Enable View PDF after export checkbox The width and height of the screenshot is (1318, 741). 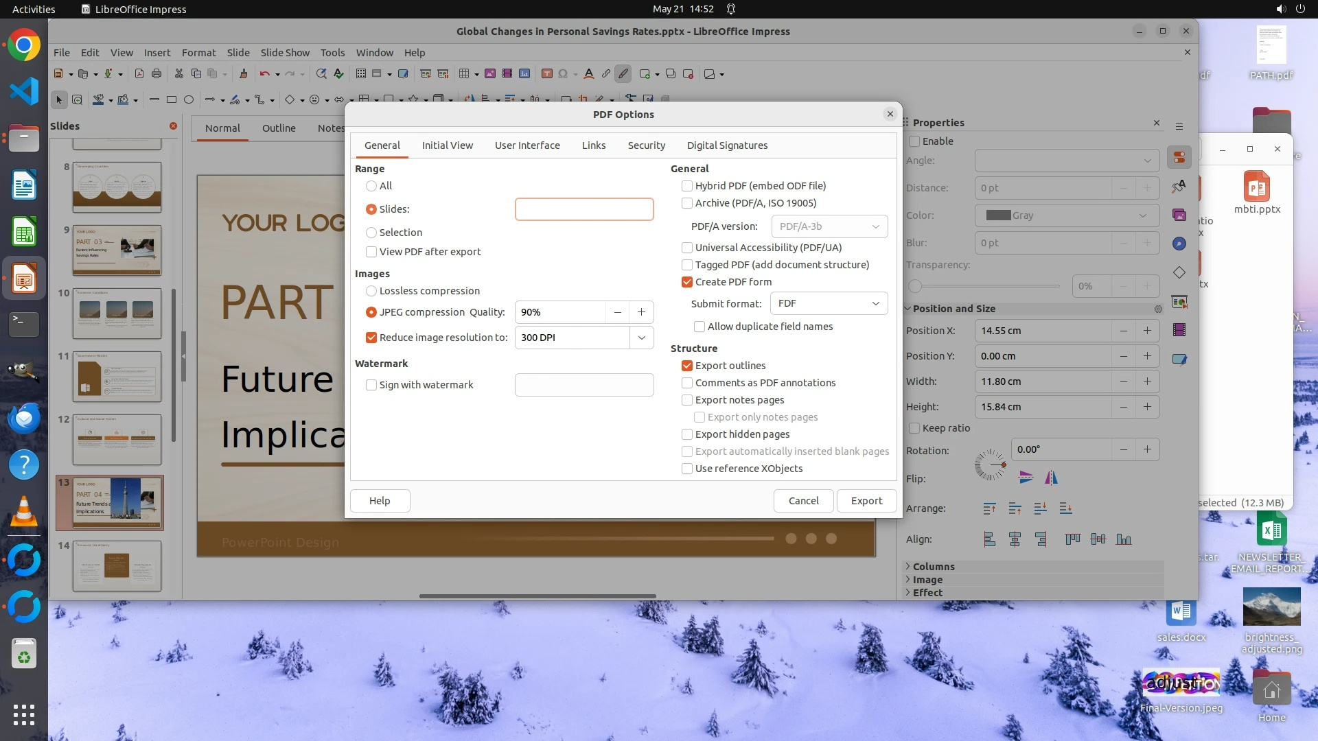371,252
